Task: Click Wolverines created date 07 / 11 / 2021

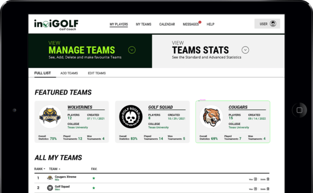Action: 96,119
